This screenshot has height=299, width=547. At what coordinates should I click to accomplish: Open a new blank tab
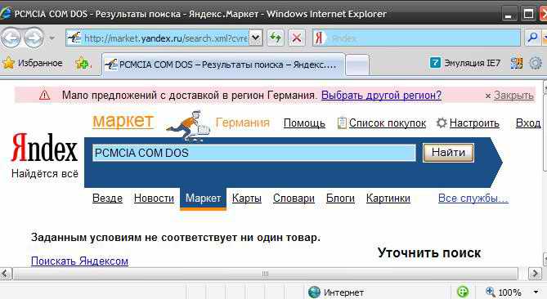tap(357, 65)
